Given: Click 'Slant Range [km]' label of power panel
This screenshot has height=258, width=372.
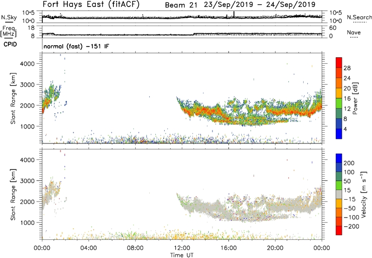Looking at the screenshot, I should [x=13, y=98].
